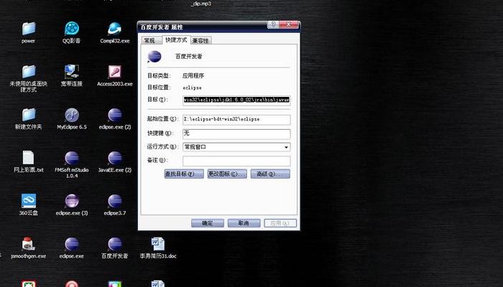Click the help question-mark button in dialog title
This screenshot has width=503, height=287.
273,24
